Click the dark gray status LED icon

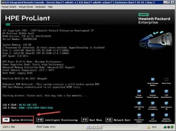point(168,127)
